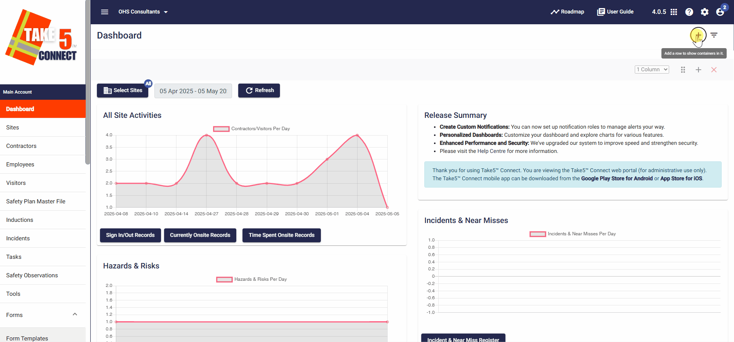
Task: Click the version 4.0.5 text
Action: tap(659, 12)
